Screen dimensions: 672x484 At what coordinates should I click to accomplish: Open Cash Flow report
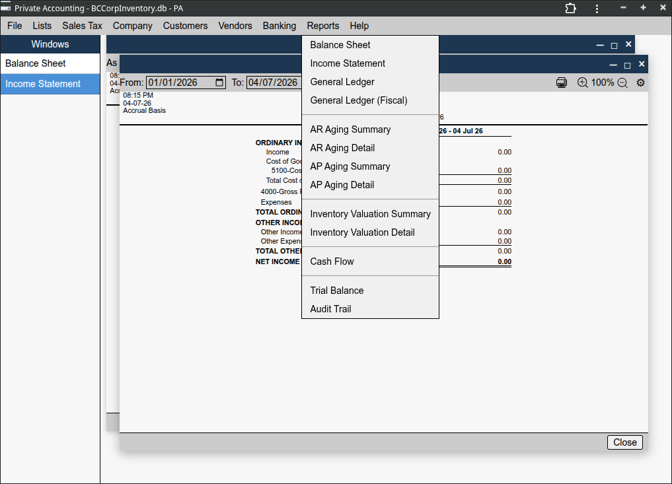[370, 261]
